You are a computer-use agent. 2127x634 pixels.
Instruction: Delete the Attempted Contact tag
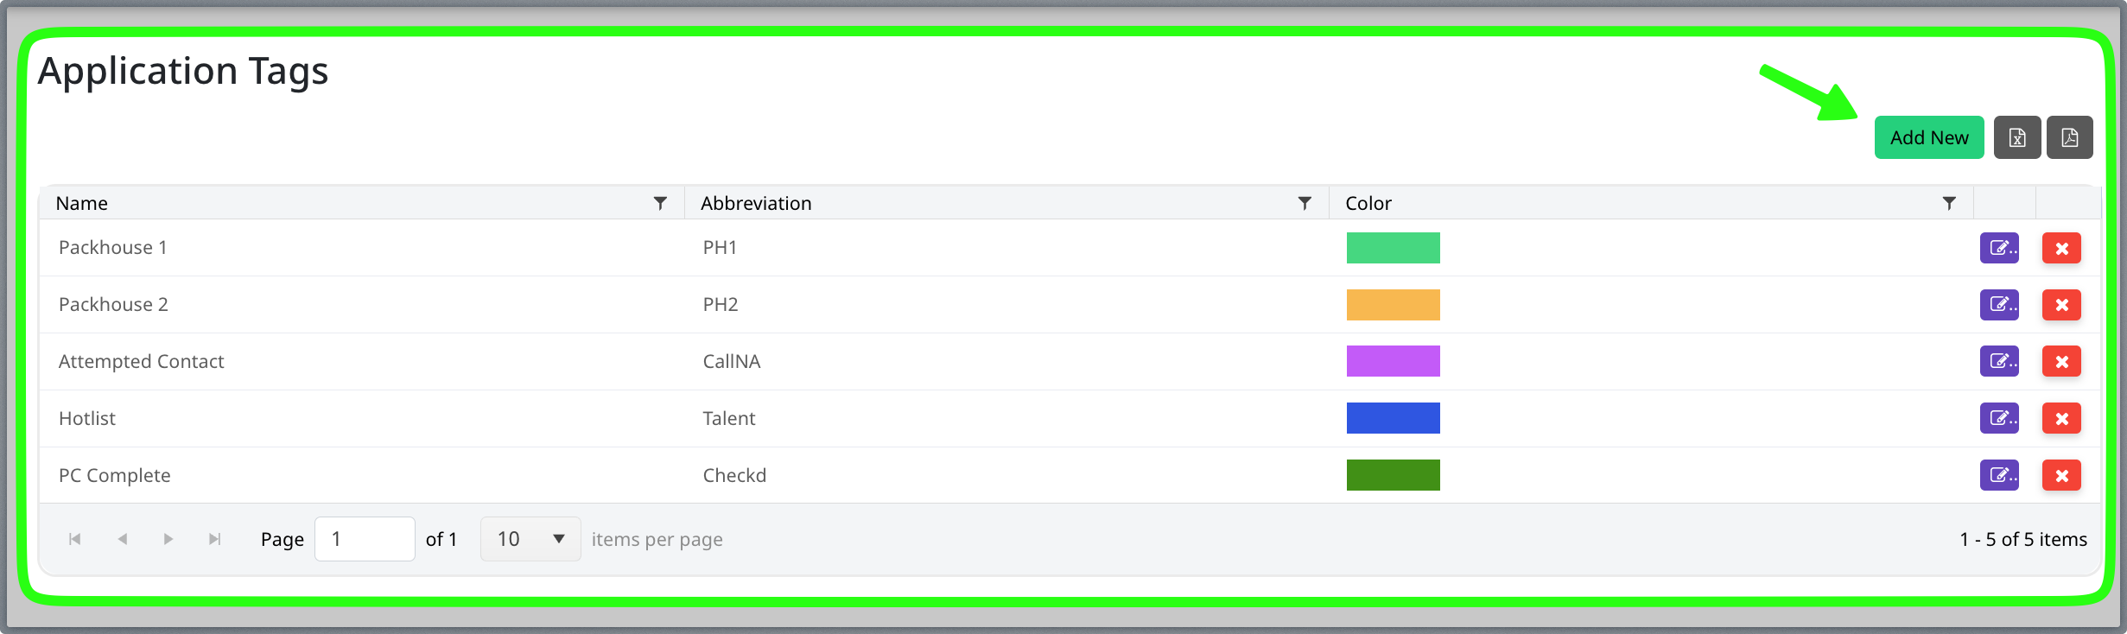click(x=2061, y=361)
